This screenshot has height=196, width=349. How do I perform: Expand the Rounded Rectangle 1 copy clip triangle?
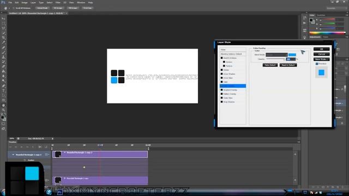pos(65,178)
